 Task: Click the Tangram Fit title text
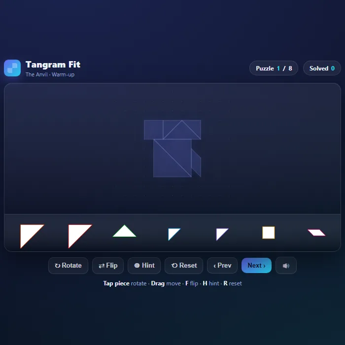[53, 65]
